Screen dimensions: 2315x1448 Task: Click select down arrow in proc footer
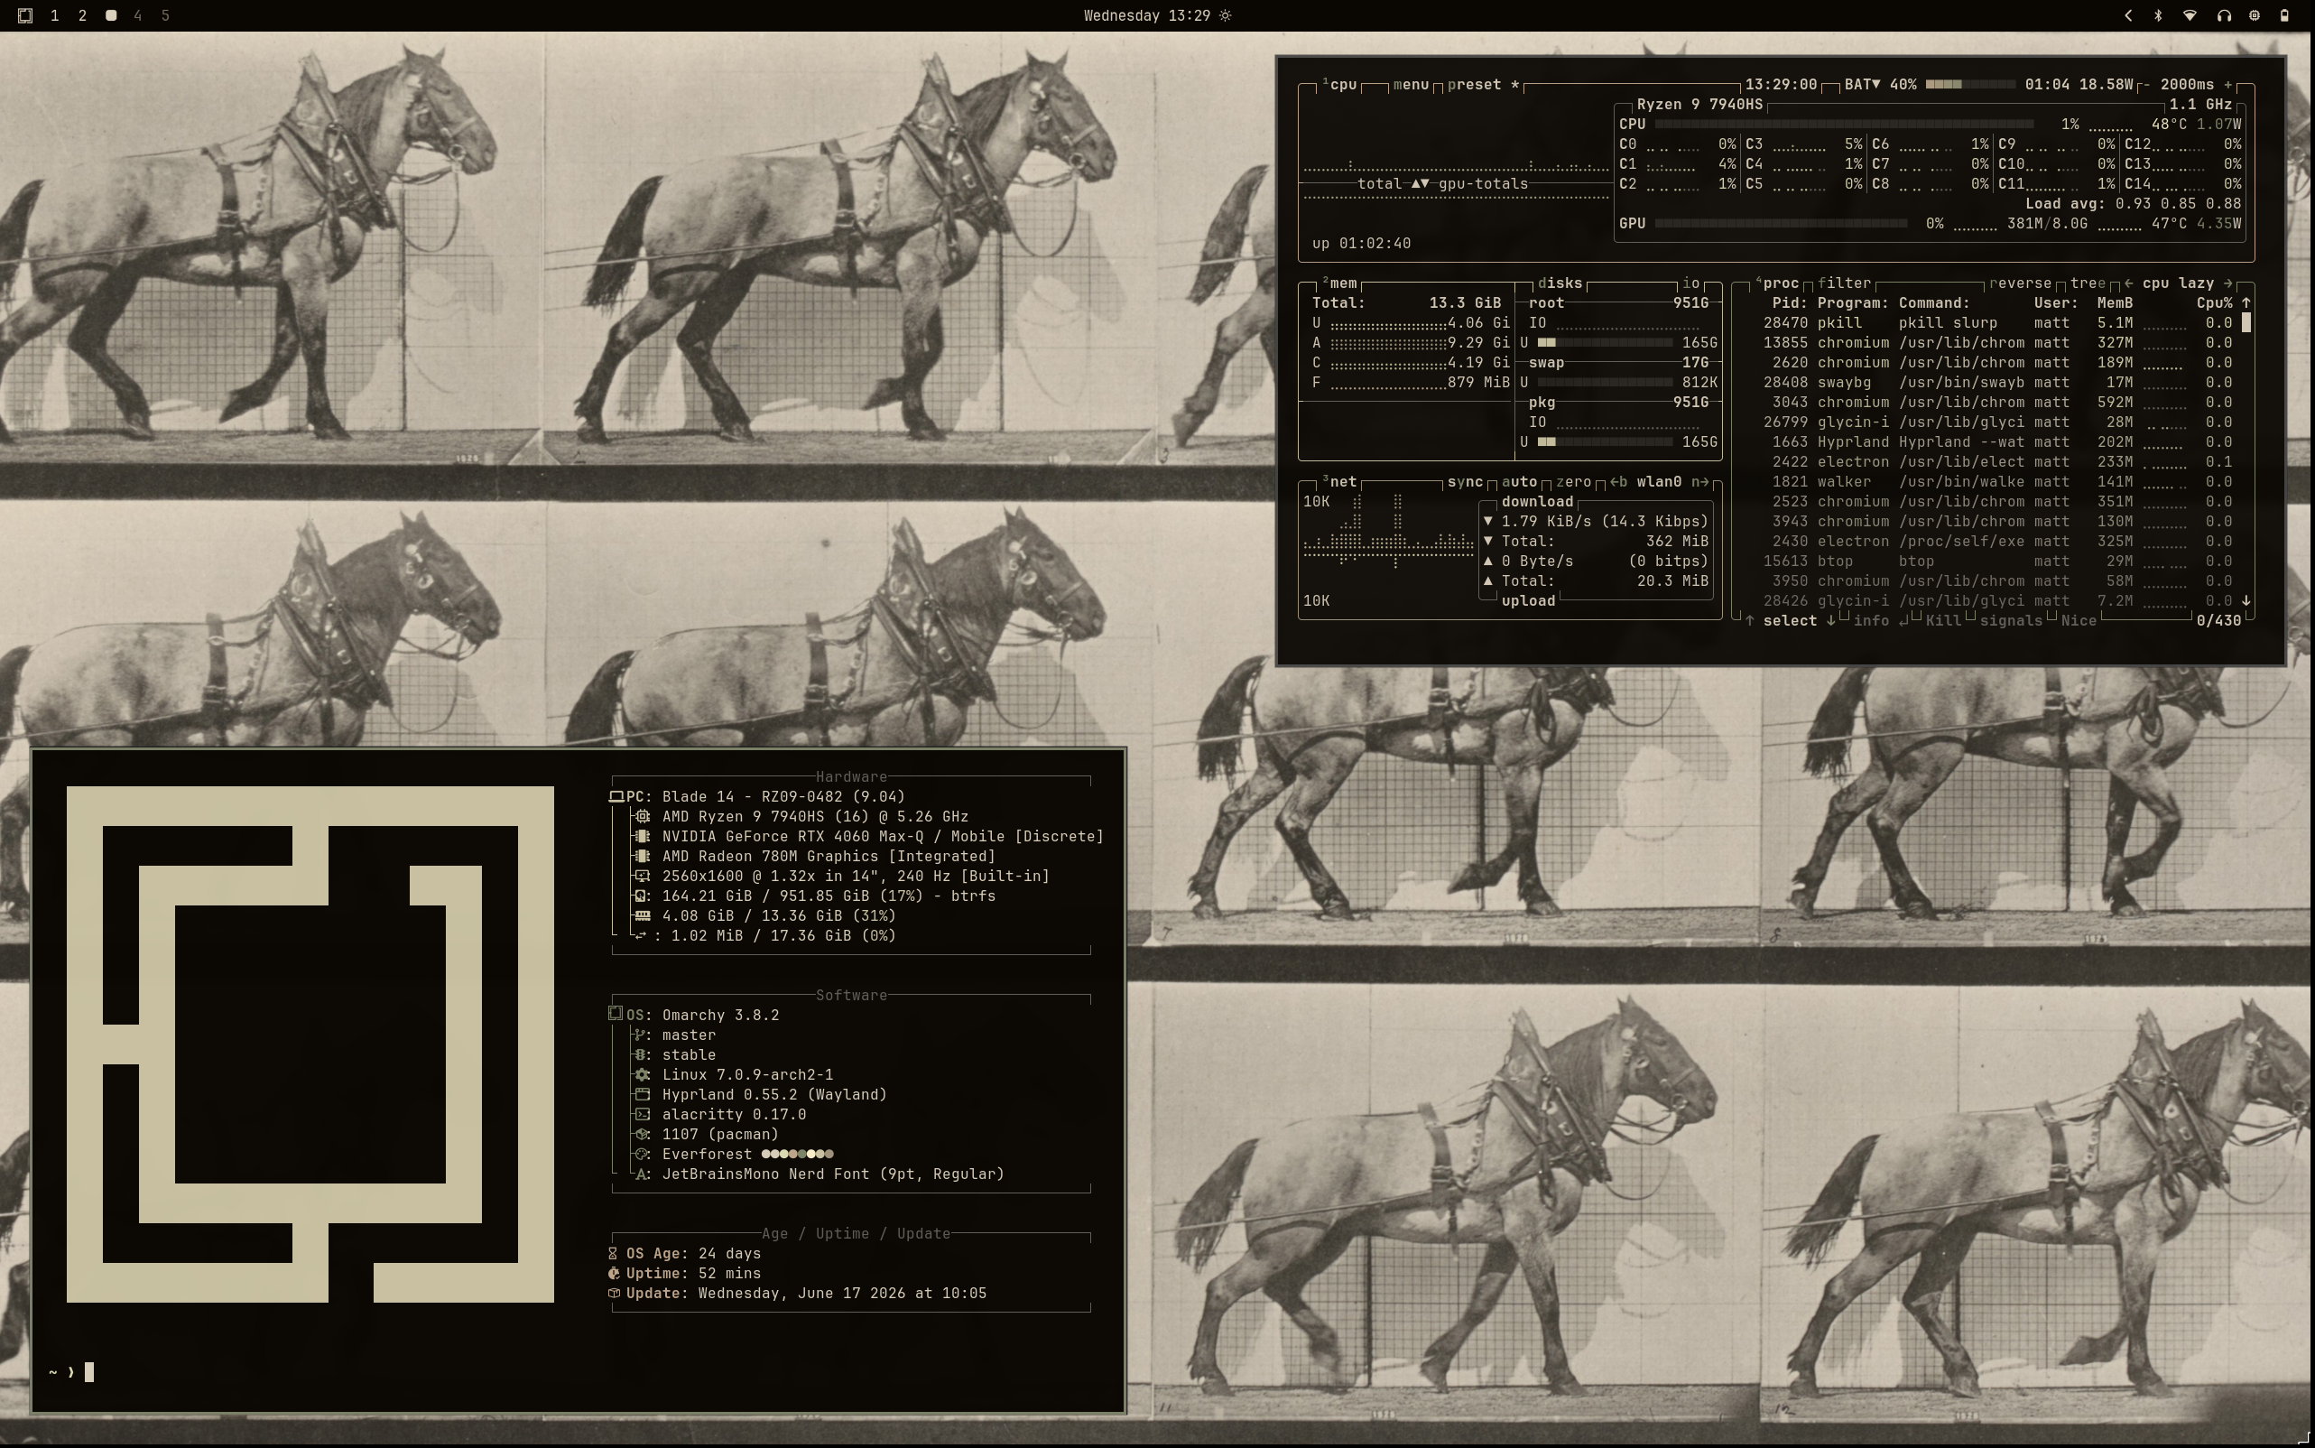coord(1830,620)
